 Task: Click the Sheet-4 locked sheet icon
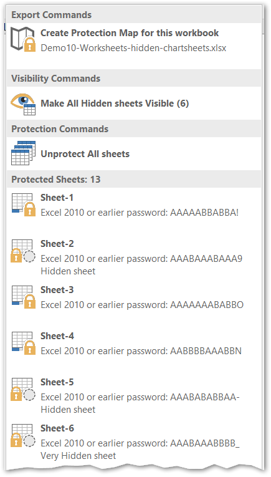[23, 343]
